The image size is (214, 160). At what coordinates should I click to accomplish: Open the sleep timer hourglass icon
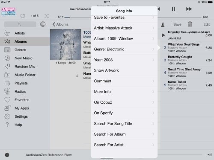point(163,24)
